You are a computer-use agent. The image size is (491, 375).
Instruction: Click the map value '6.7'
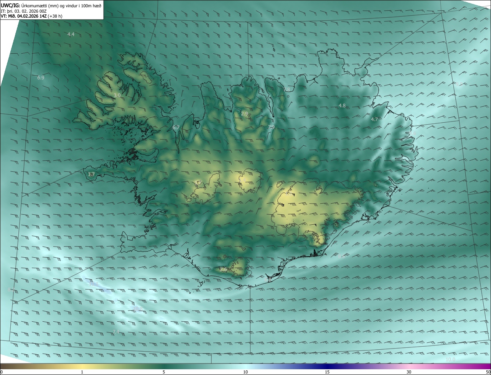(176, 127)
